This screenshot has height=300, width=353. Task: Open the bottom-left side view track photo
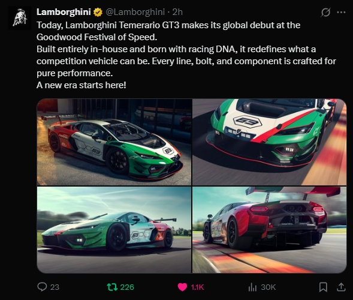coord(114,230)
